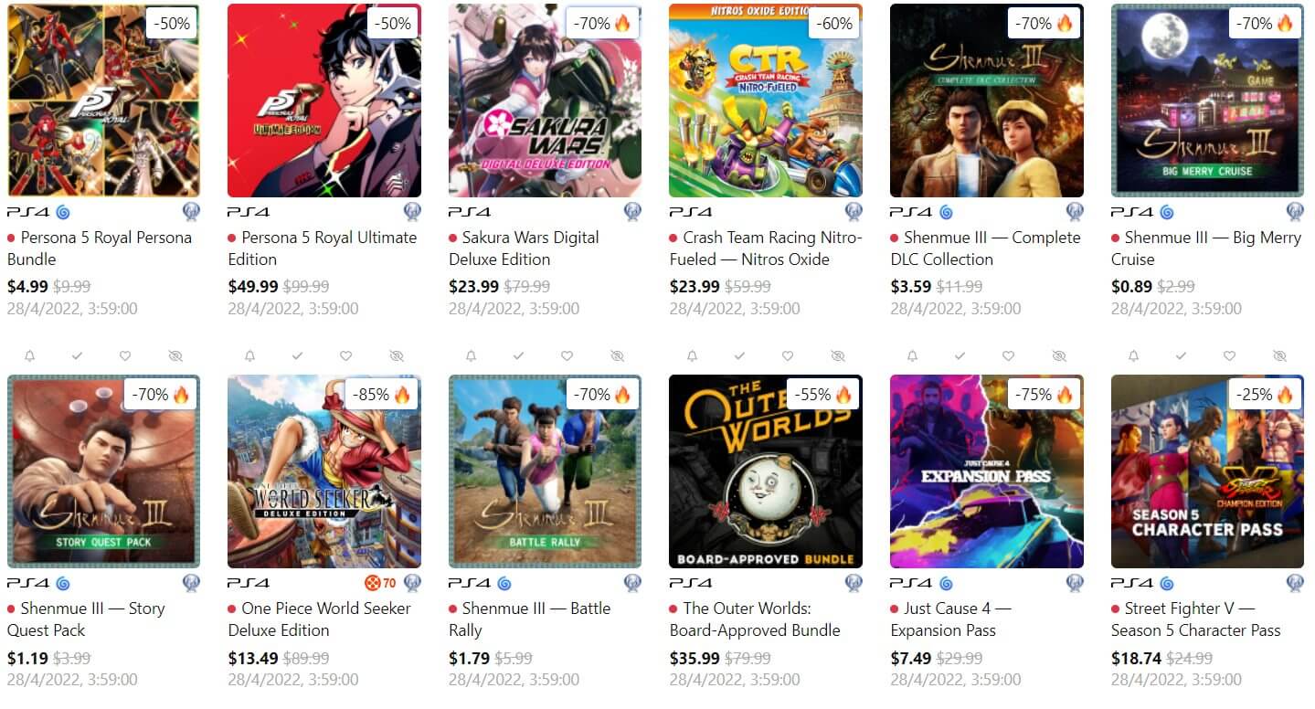Click the 70 rating badge under One Piece World Seeker
This screenshot has width=1315, height=709.
pyautogui.click(x=382, y=583)
